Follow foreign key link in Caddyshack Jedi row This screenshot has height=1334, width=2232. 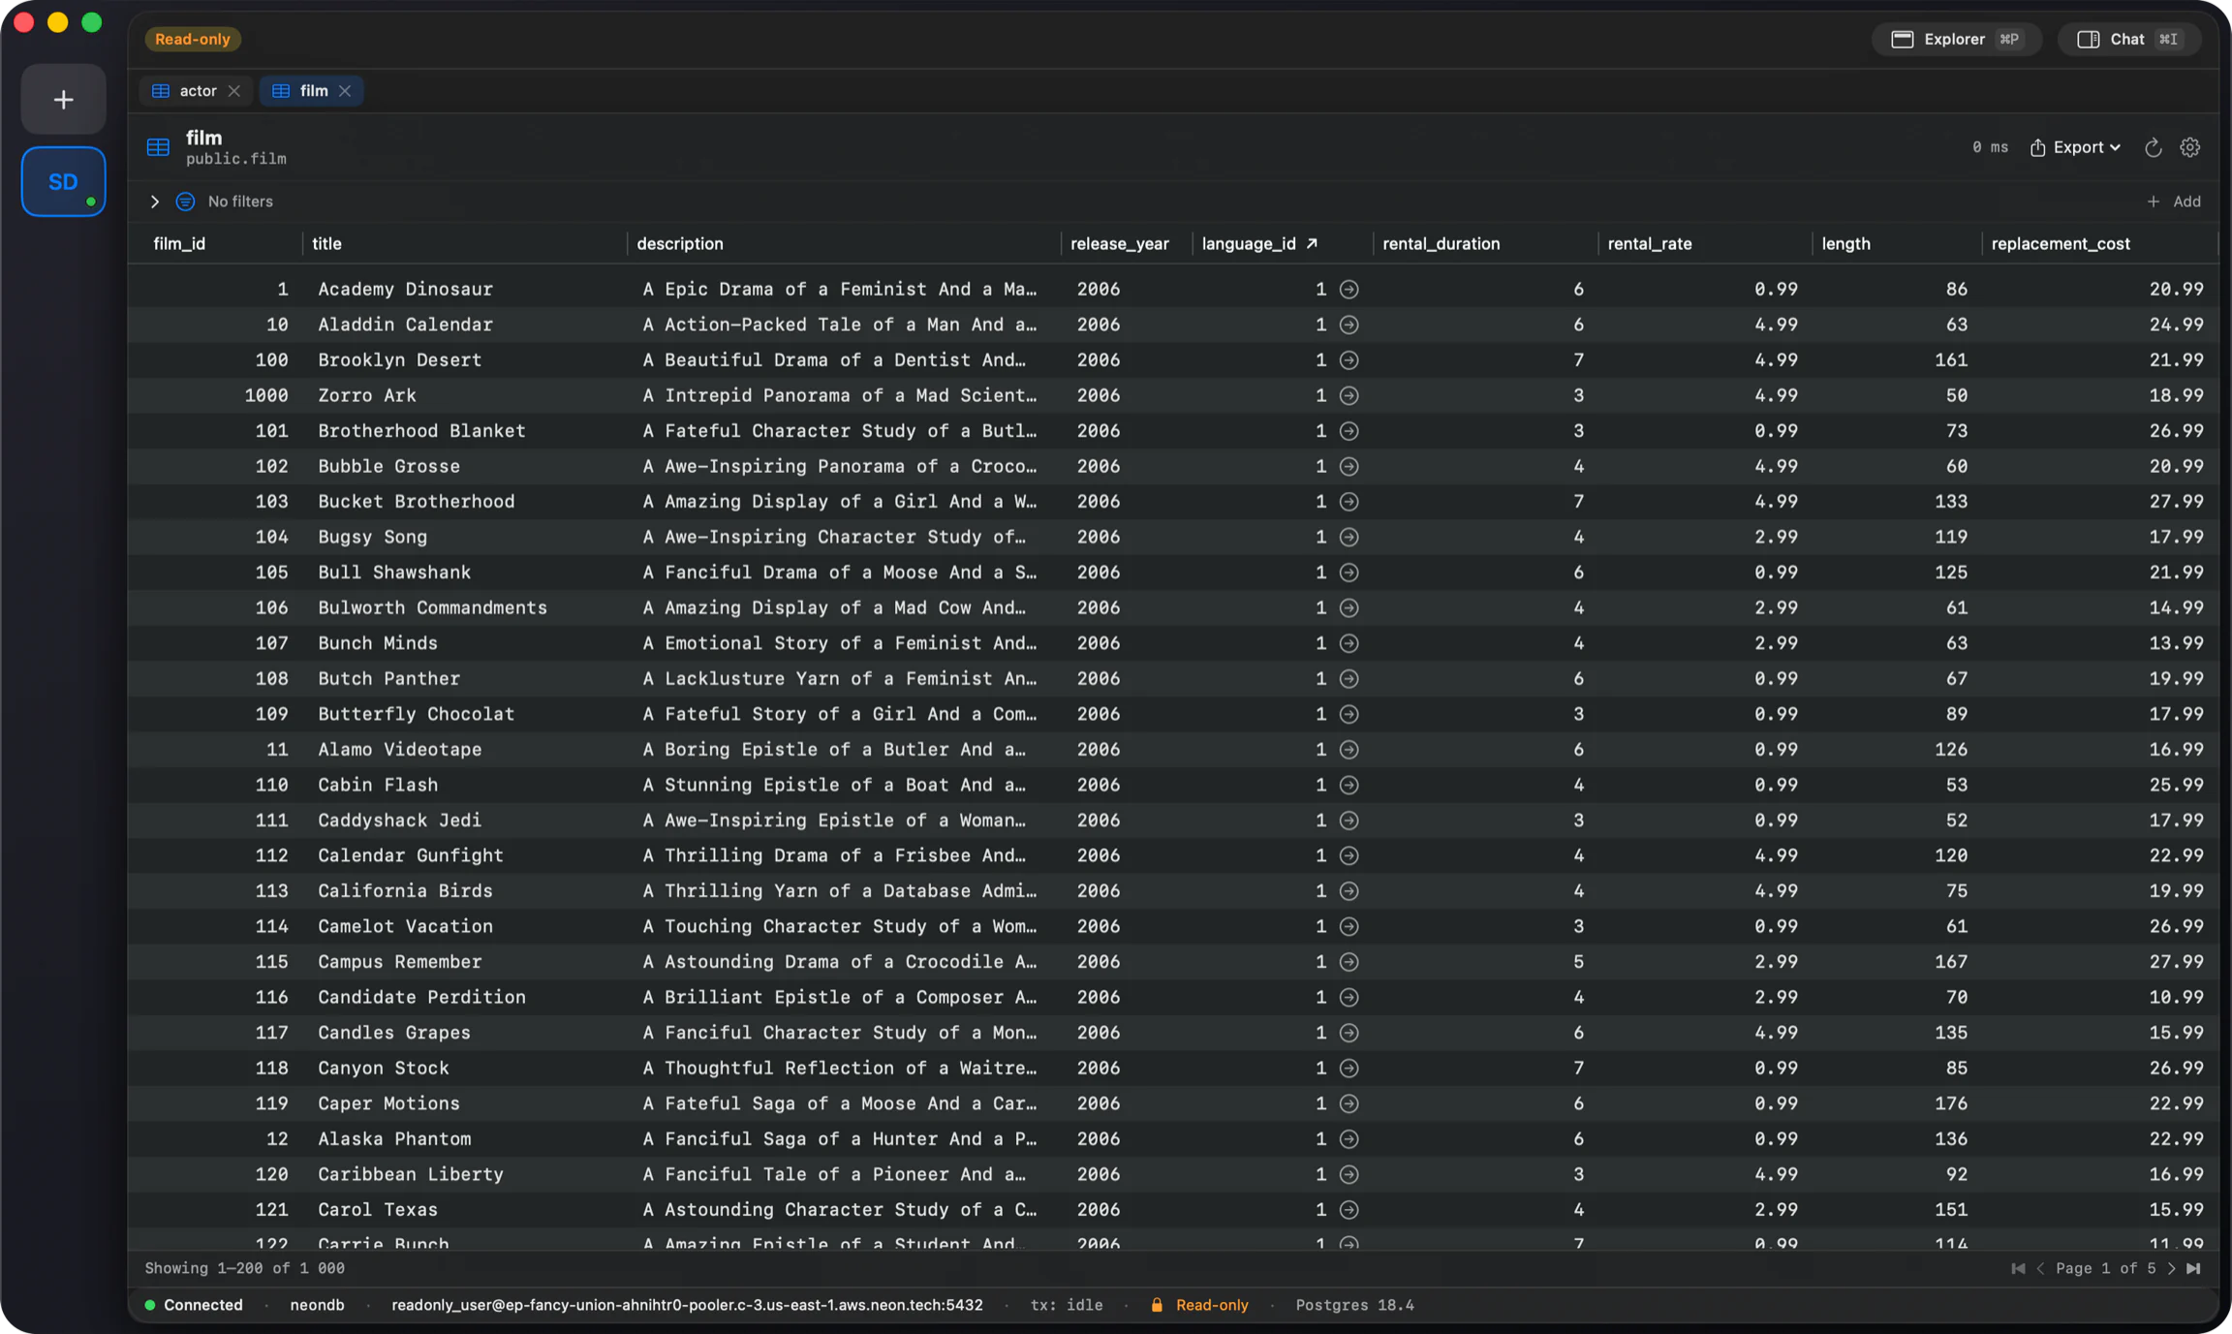(1348, 821)
